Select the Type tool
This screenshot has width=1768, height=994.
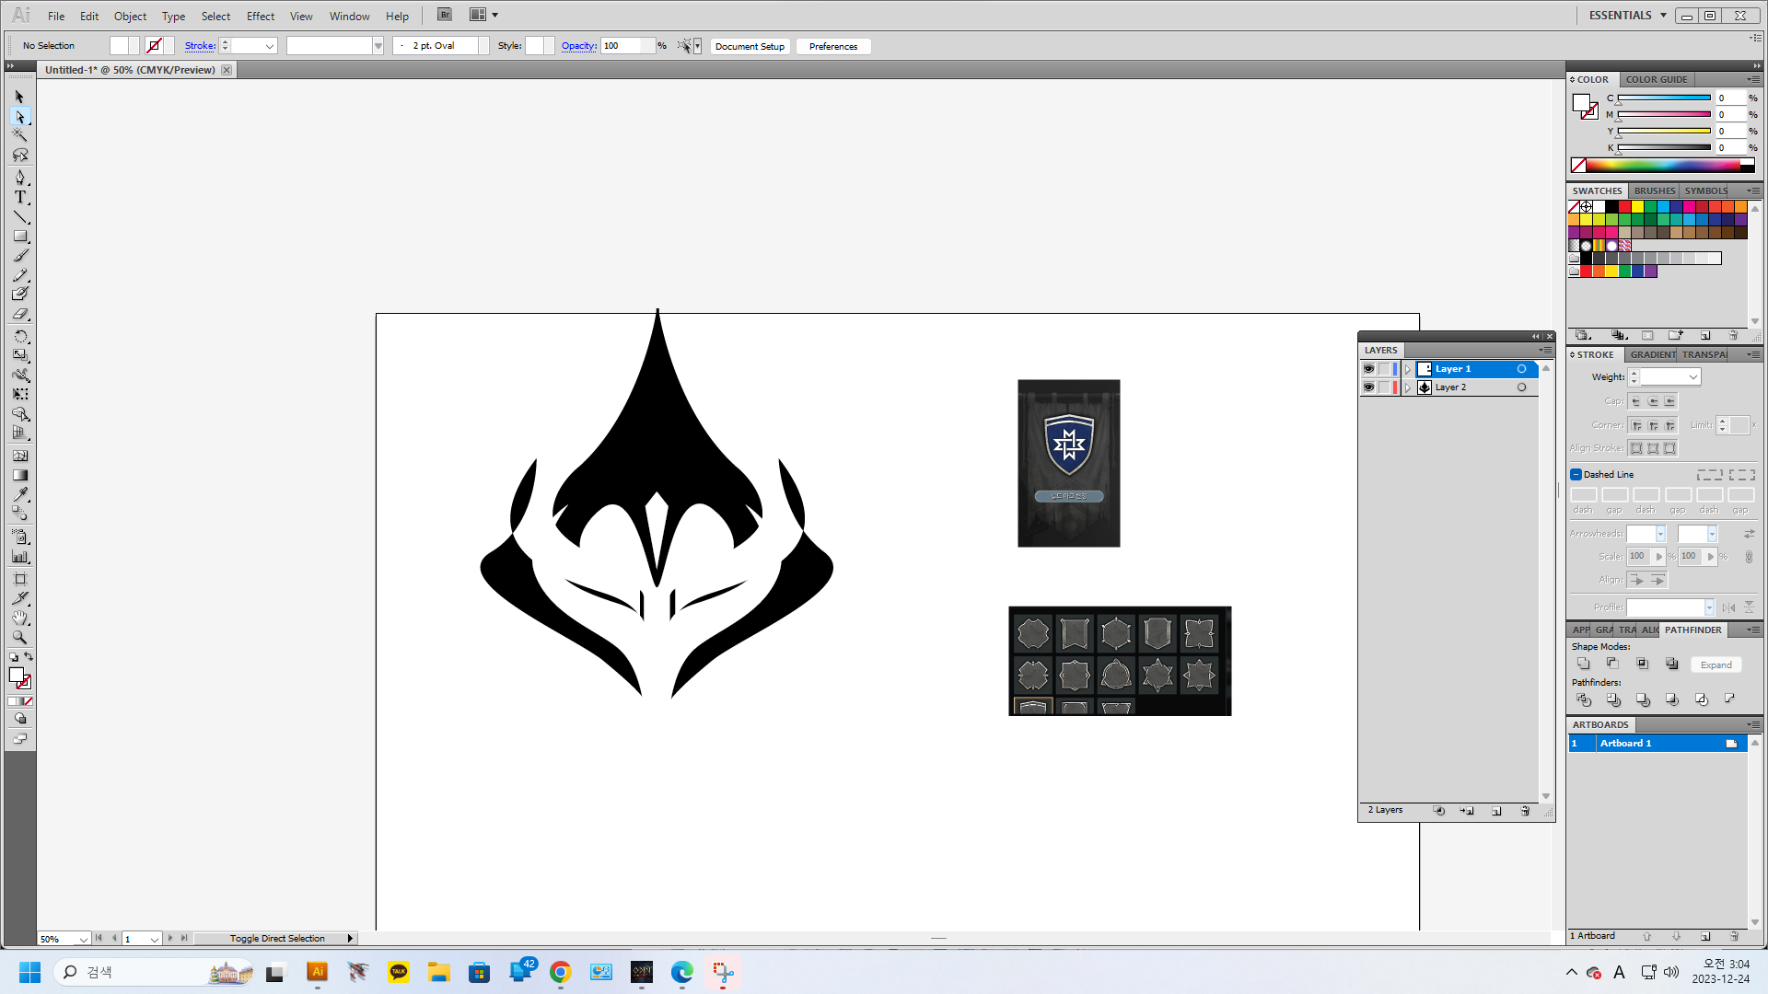tap(20, 197)
